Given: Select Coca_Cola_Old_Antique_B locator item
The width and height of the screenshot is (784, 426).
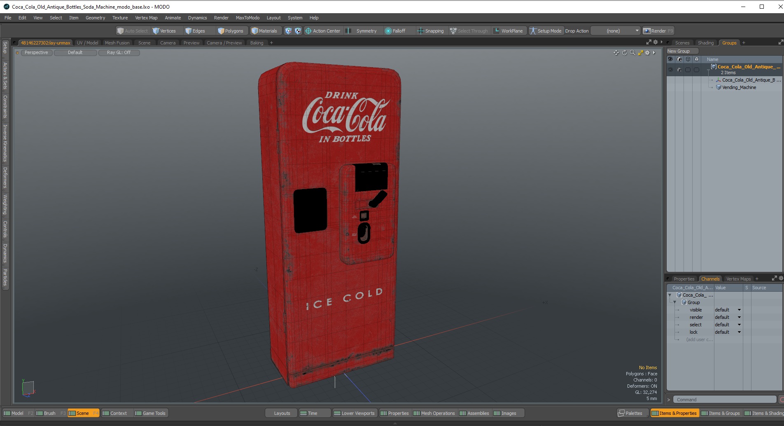Looking at the screenshot, I should [x=748, y=80].
